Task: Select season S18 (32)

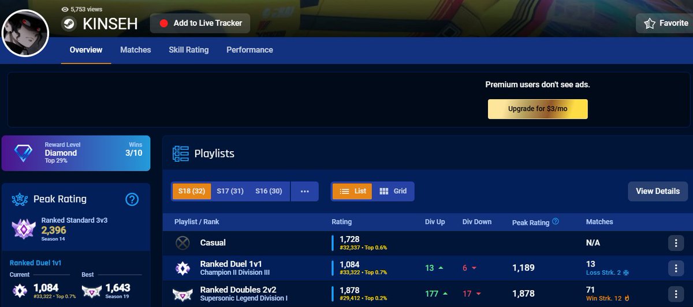Action: (192, 191)
